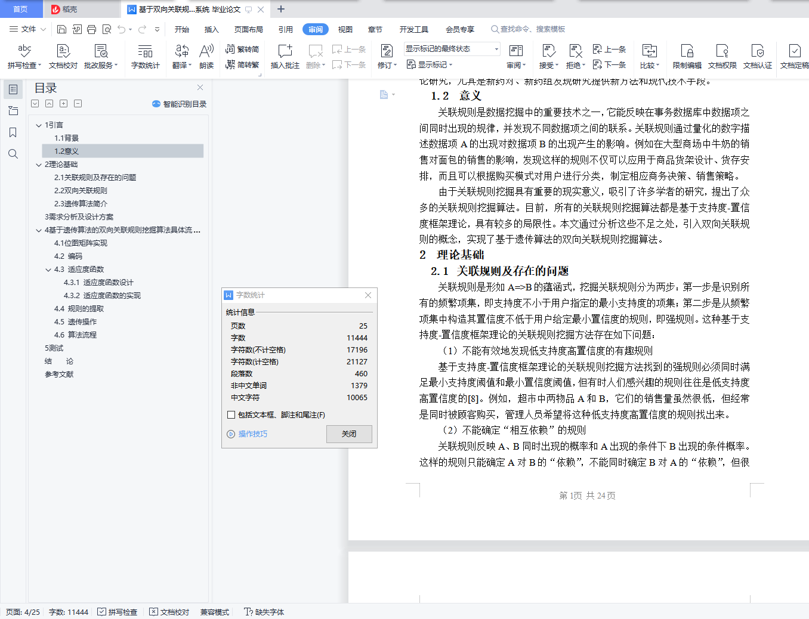Viewport: 809px width, 619px height.
Task: Collapse the 4基于遗传算法 outline section
Action: point(39,230)
